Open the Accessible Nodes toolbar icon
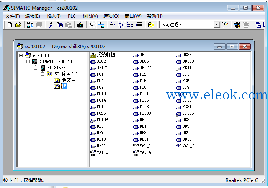The width and height of the screenshot is (268, 188). [x=30, y=25]
